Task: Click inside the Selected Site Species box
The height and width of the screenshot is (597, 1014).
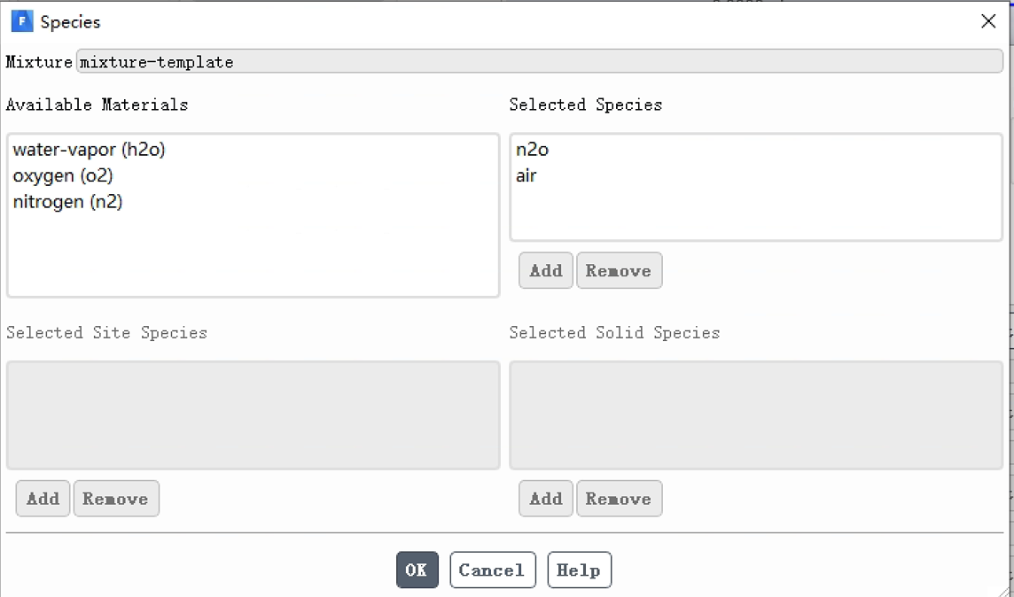Action: [253, 415]
